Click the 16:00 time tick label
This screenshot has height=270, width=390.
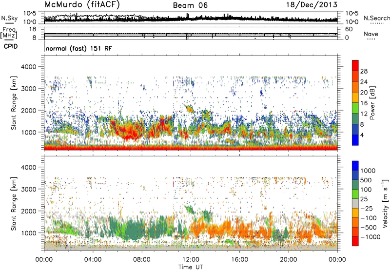(239, 260)
